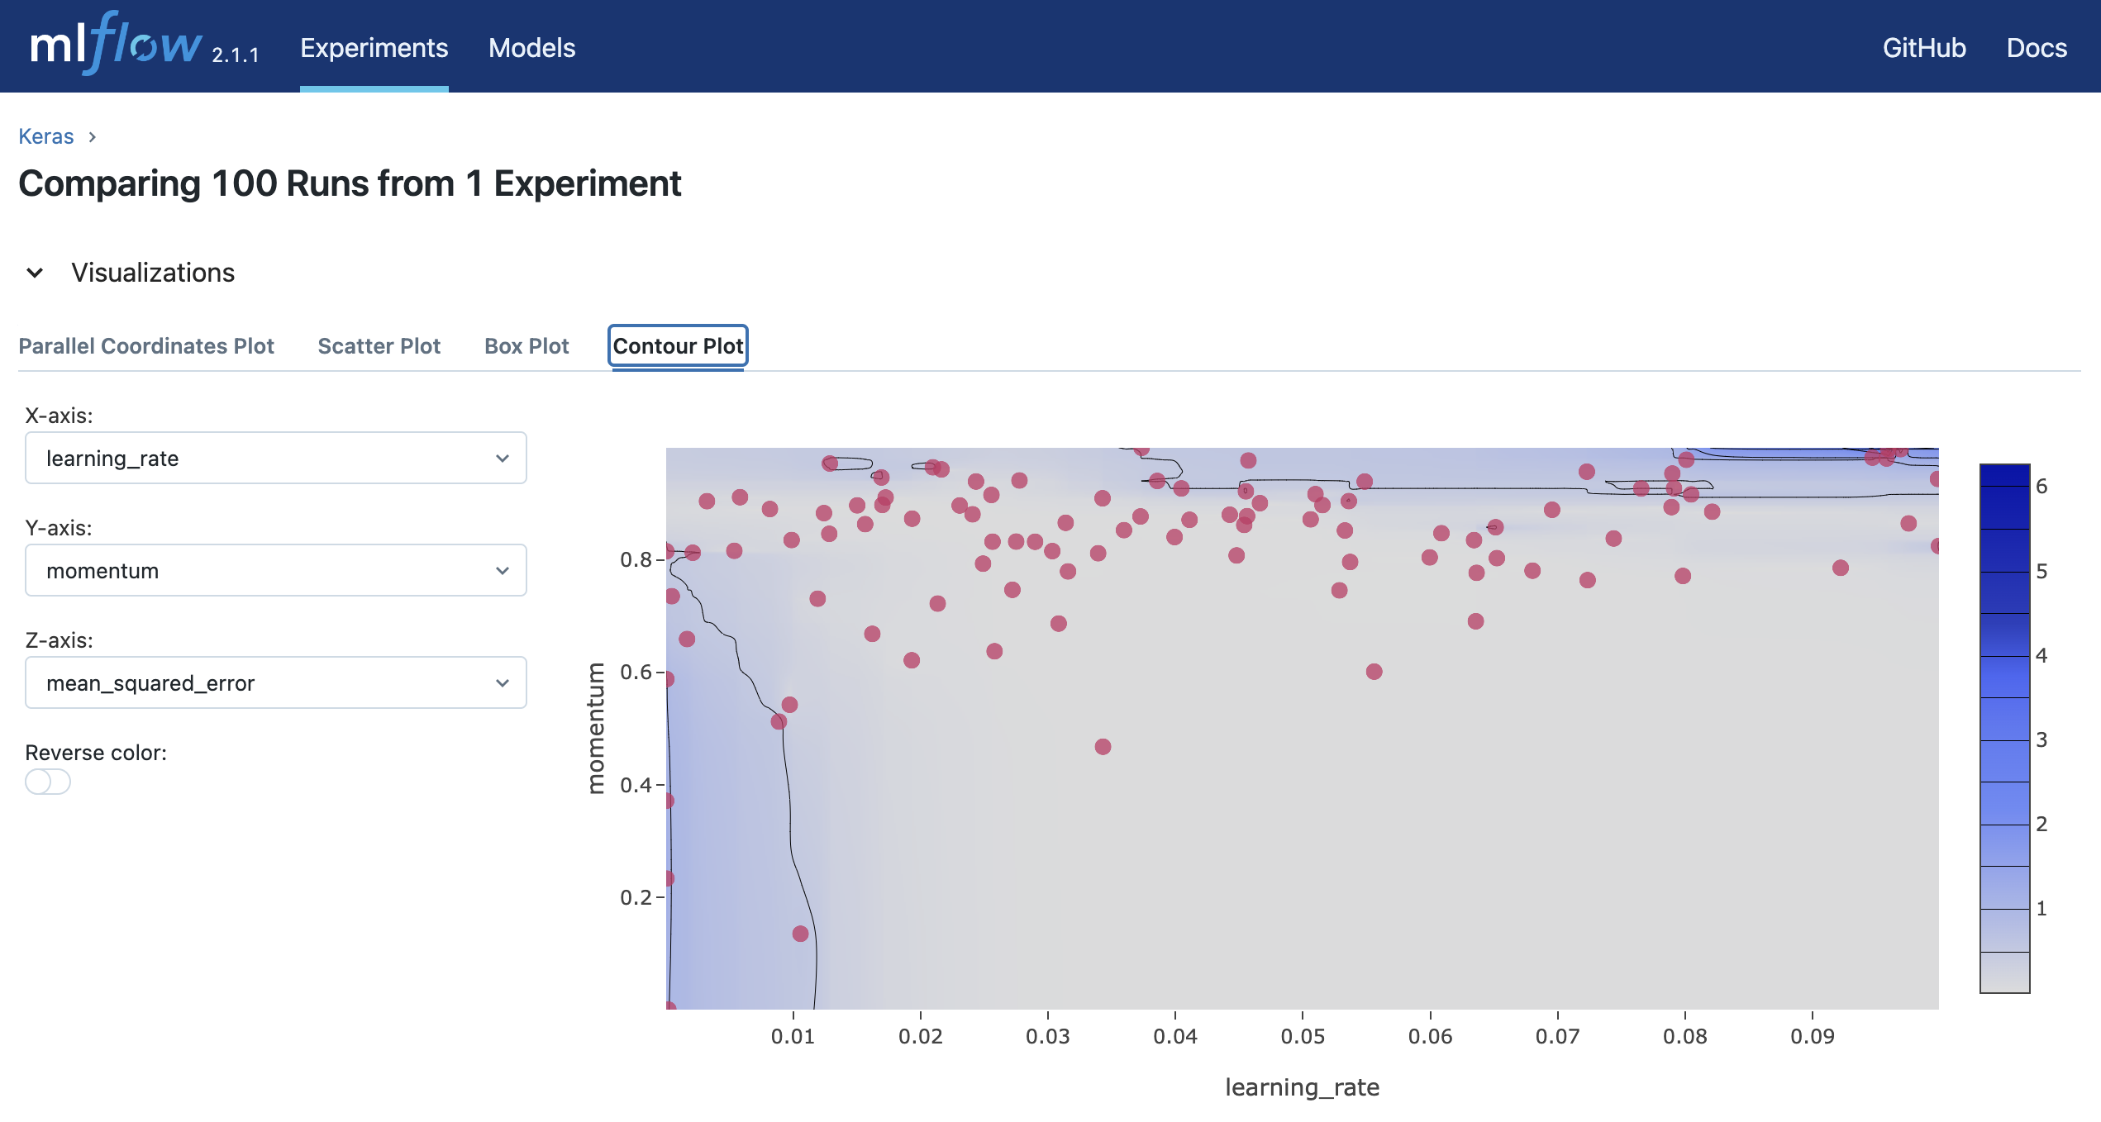The width and height of the screenshot is (2101, 1122).
Task: Click the 0.8 y-axis tick label
Action: tap(636, 559)
